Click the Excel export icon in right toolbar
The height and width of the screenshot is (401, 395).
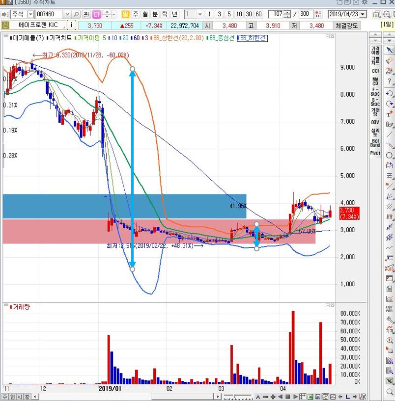[x=390, y=381]
